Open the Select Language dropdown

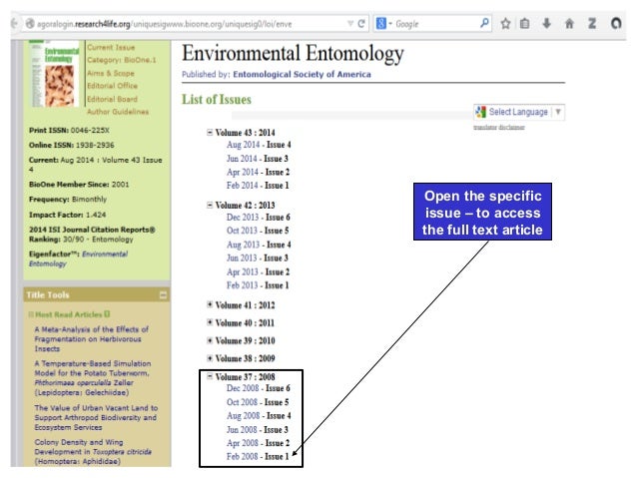click(519, 112)
